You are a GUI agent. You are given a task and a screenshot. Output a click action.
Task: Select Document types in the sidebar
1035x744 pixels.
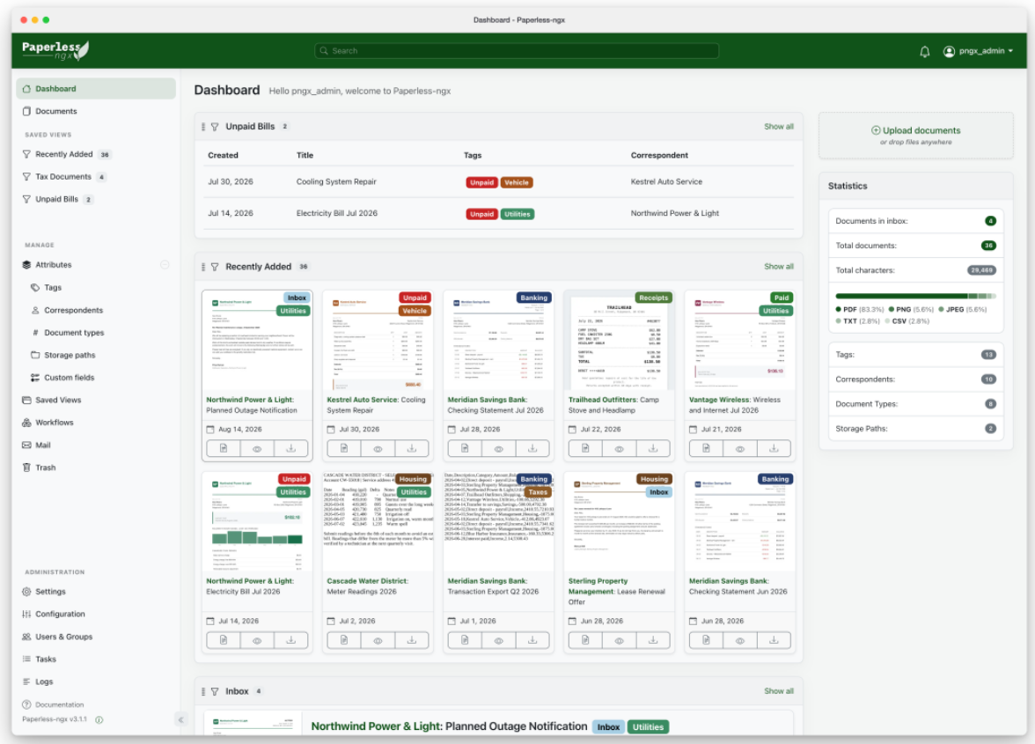74,333
